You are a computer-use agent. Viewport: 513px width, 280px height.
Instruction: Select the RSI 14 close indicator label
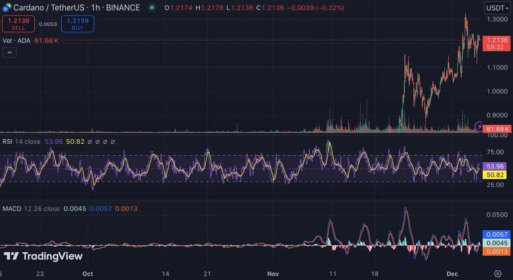tap(22, 142)
